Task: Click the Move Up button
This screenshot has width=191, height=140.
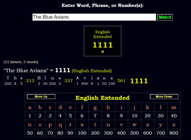Action: pos(41,97)
